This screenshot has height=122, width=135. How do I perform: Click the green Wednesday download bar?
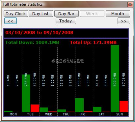pyautogui.click(x=44, y=110)
